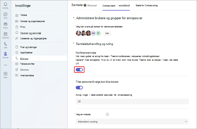Viewport: 197px width, 129px height.
Task: Open the Activity bell icon
Action: pyautogui.click(x=5, y=5)
